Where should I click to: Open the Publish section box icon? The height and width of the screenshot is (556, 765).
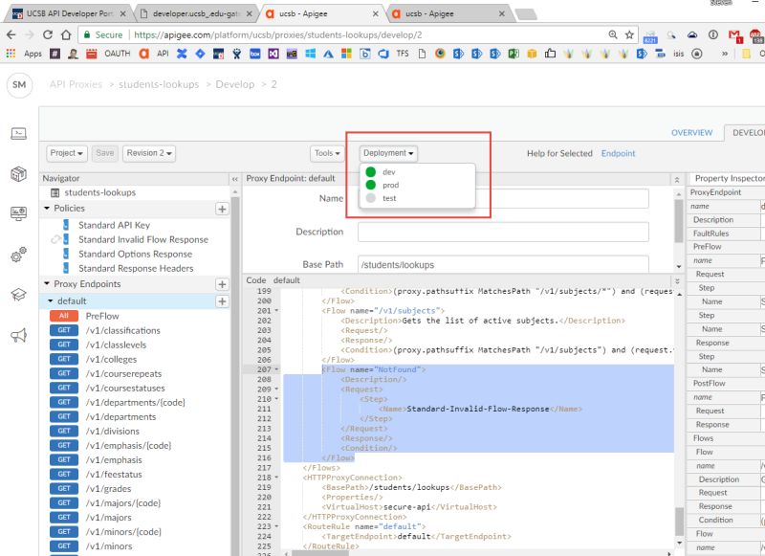click(21, 173)
